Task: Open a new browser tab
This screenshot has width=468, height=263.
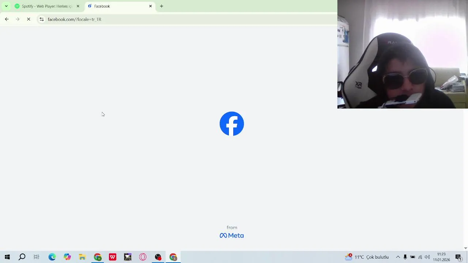Action: [162, 6]
